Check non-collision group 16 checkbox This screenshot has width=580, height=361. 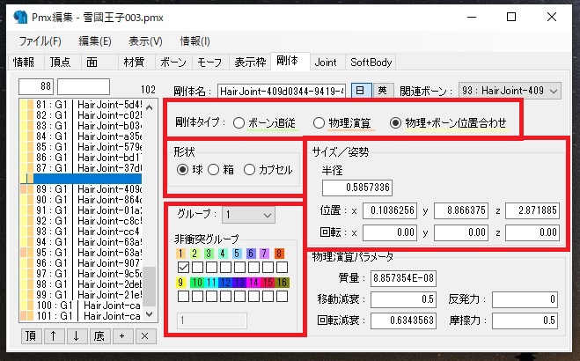pyautogui.click(x=282, y=296)
